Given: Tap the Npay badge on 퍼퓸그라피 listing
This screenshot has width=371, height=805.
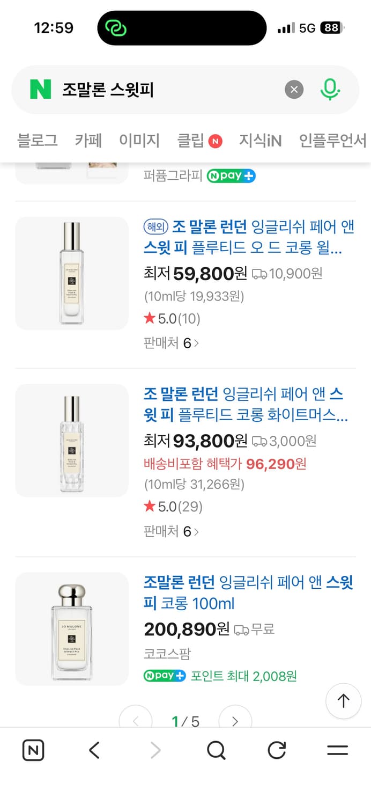Looking at the screenshot, I should point(231,175).
